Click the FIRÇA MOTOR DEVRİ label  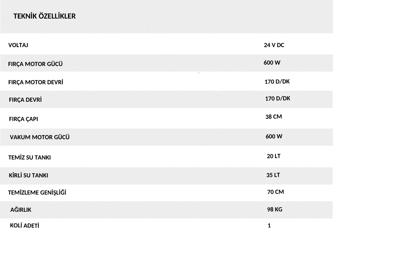tap(36, 82)
